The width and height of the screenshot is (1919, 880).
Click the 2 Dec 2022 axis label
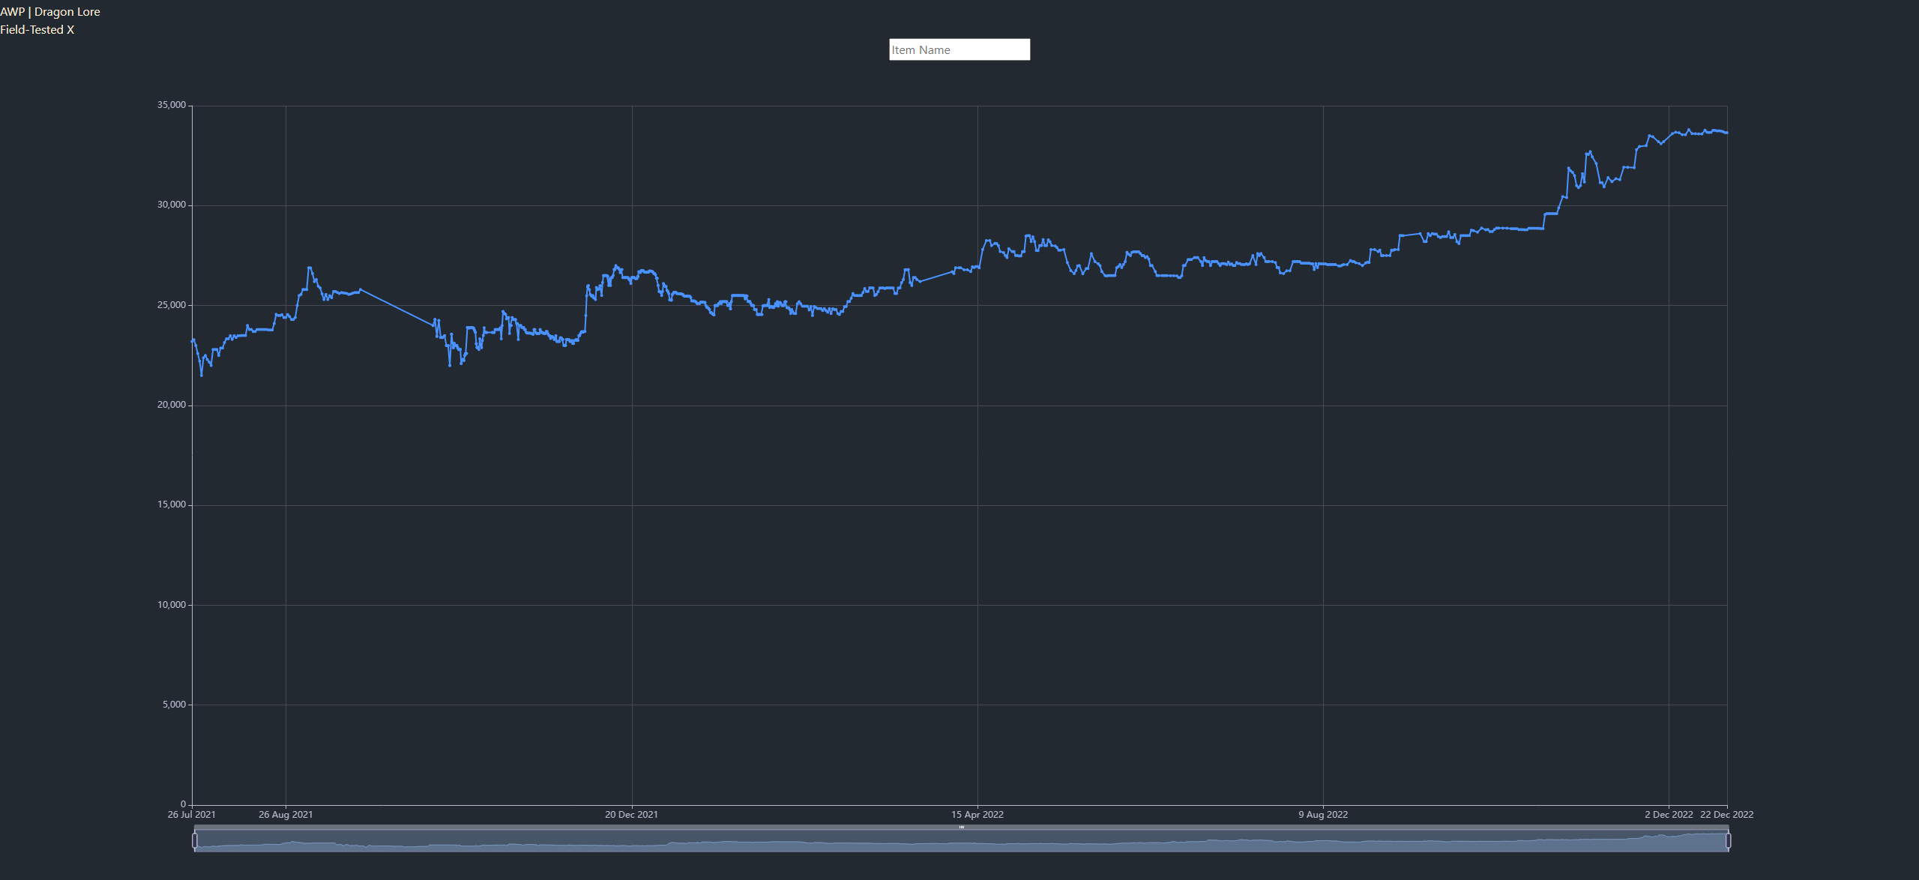1668,814
